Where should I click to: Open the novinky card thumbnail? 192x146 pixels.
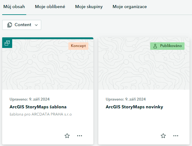click(x=144, y=64)
